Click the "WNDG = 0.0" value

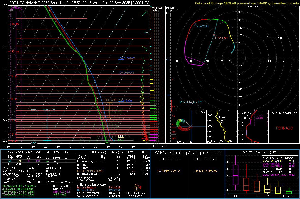point(53,168)
